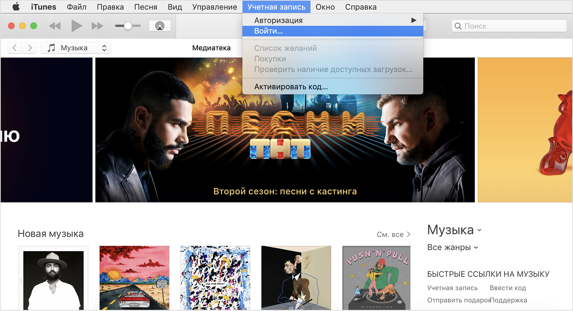573x311 pixels.
Task: Open the orange banner with red figure
Action: coord(525,130)
